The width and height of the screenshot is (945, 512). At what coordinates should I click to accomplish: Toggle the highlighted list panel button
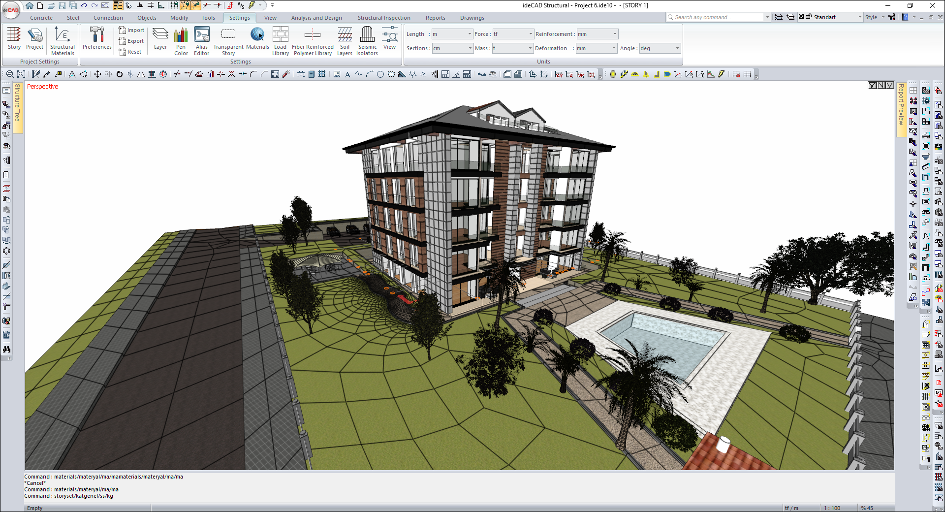[x=118, y=5]
